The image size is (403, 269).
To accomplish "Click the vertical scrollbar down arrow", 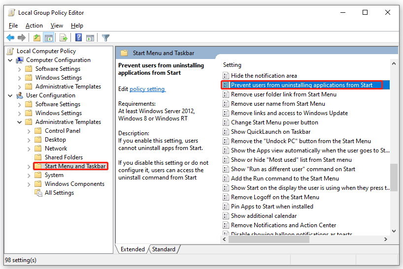I will (394, 231).
